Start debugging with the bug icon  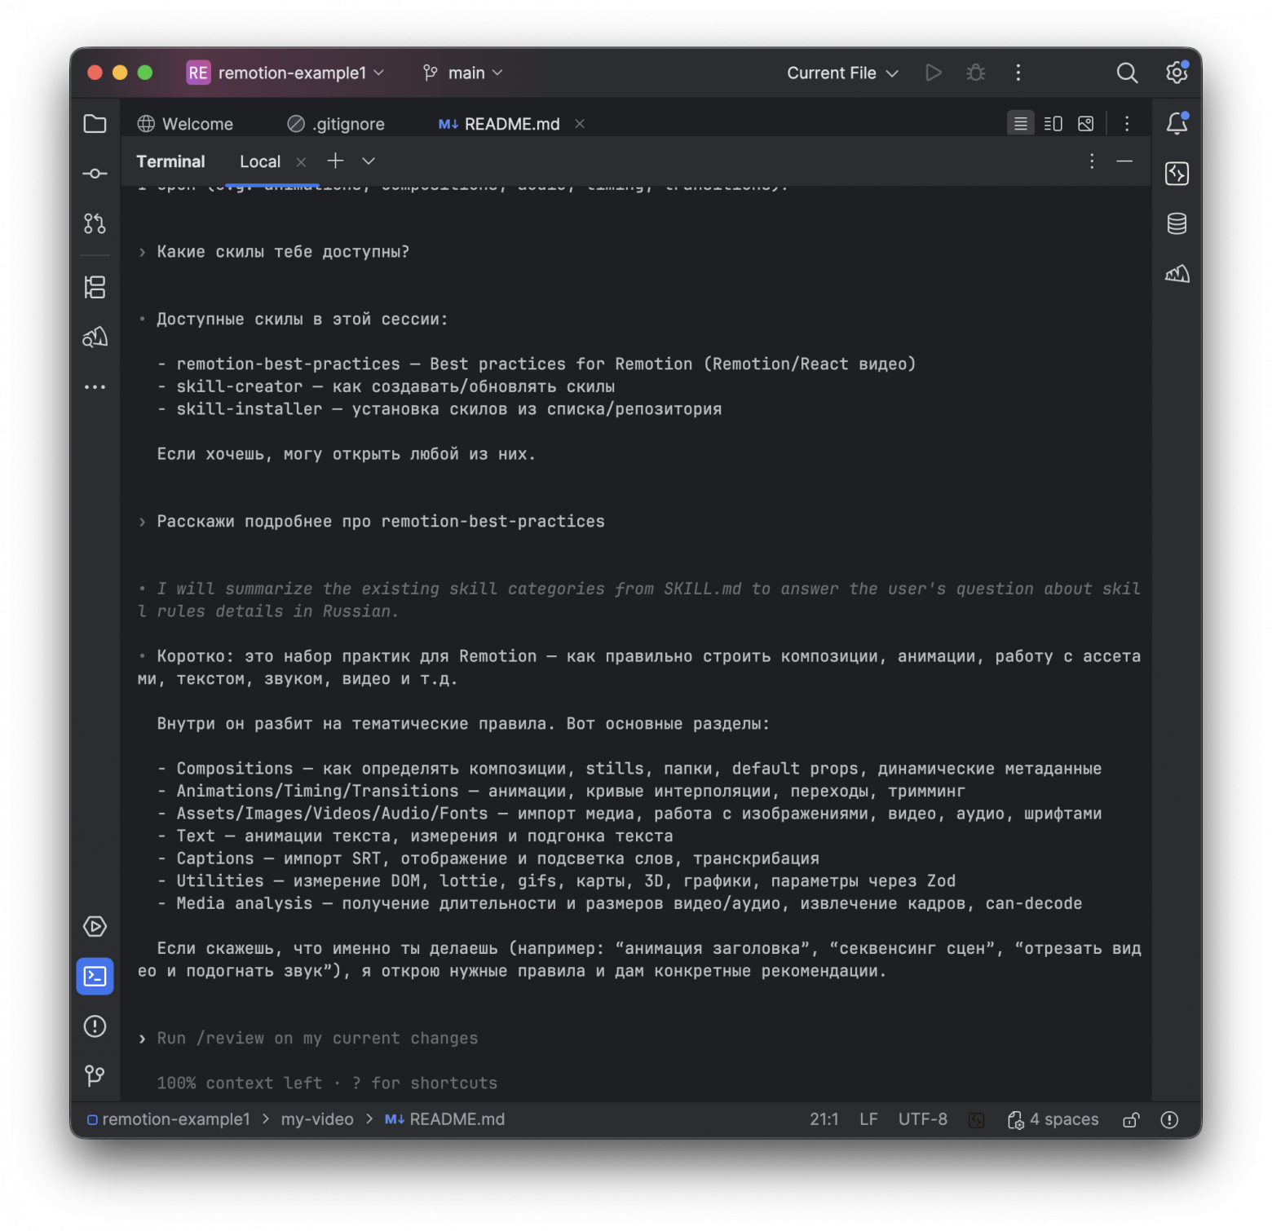tap(975, 73)
